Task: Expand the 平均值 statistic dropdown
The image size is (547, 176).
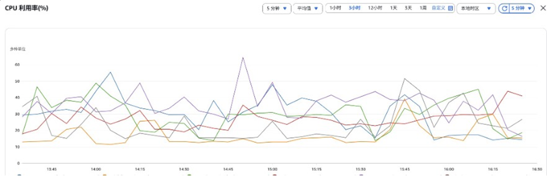Action: [307, 8]
